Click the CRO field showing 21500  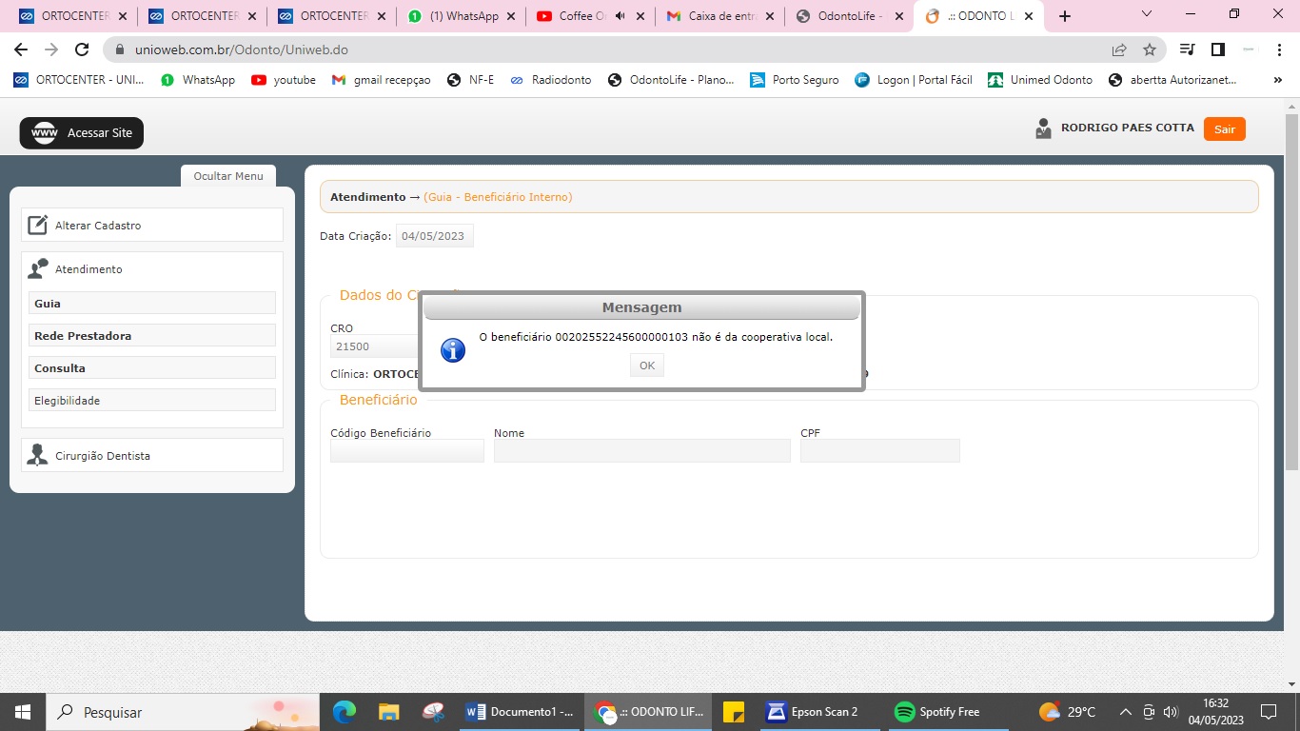click(375, 347)
